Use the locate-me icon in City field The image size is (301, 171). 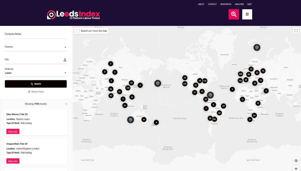(65, 60)
